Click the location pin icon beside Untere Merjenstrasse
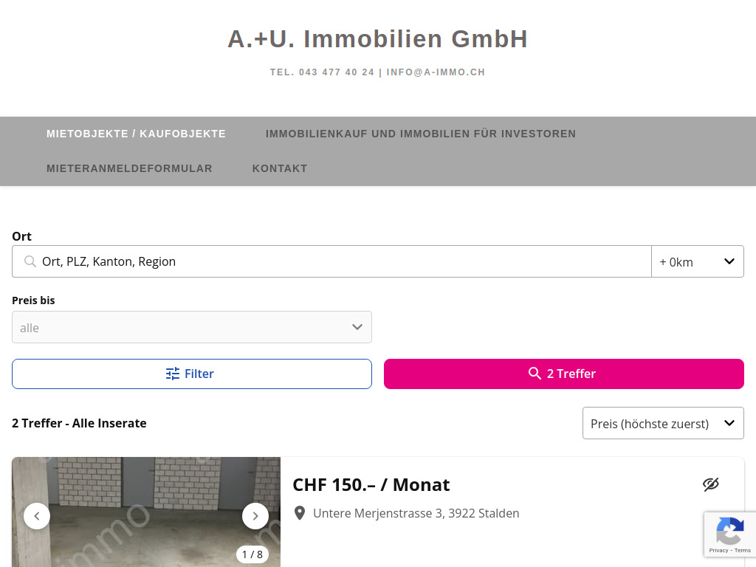 [300, 512]
